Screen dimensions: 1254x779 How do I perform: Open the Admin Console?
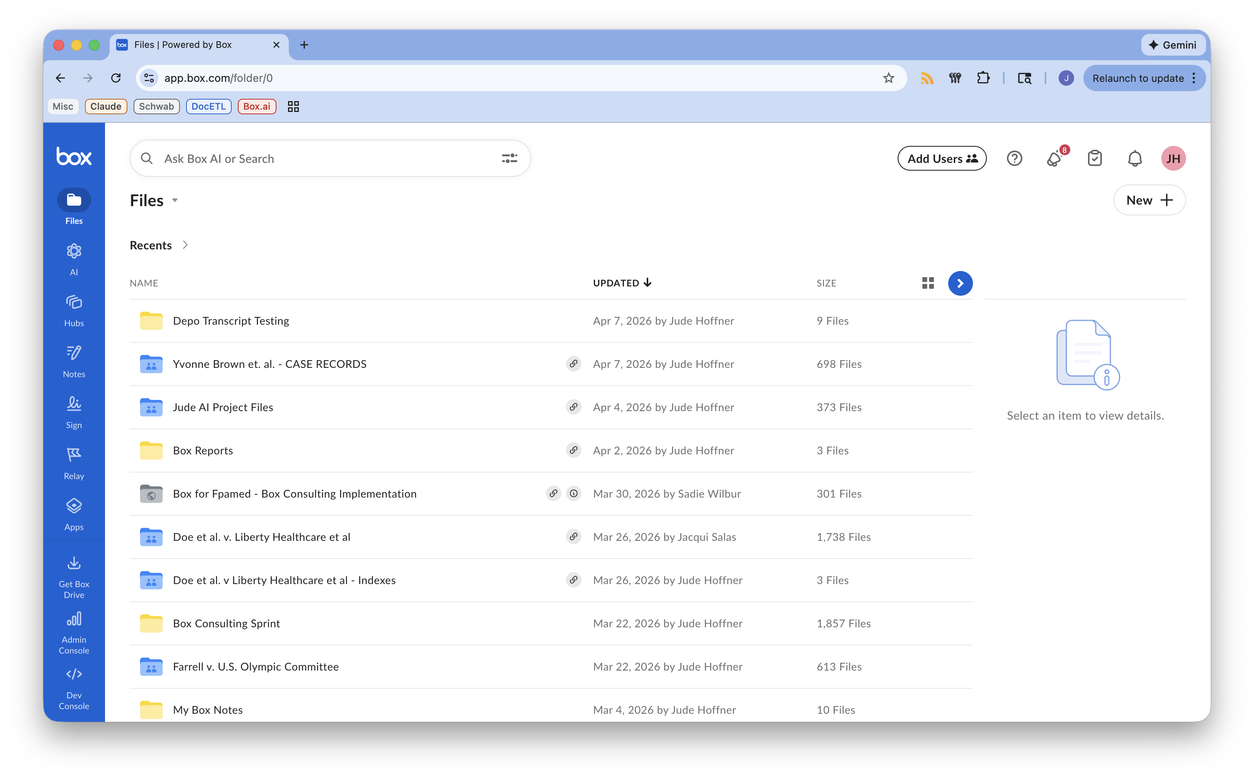(x=74, y=630)
